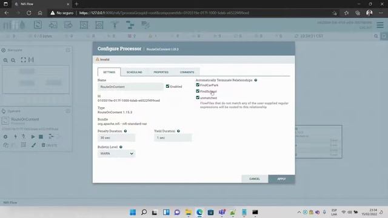
Task: Create template icon in Operate panel
Action: [x=51, y=136]
